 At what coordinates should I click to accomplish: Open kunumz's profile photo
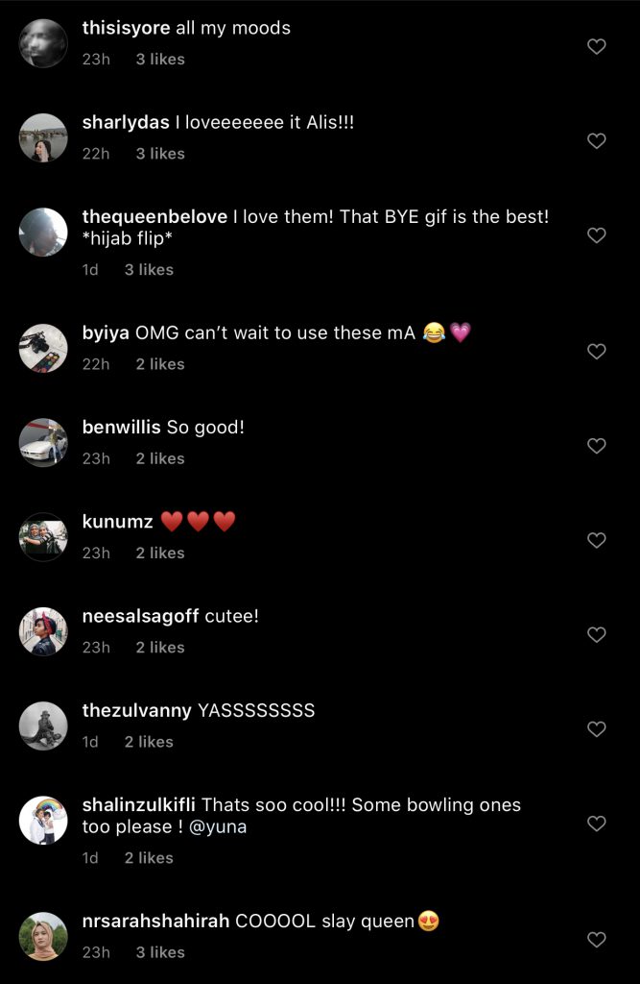coord(43,536)
